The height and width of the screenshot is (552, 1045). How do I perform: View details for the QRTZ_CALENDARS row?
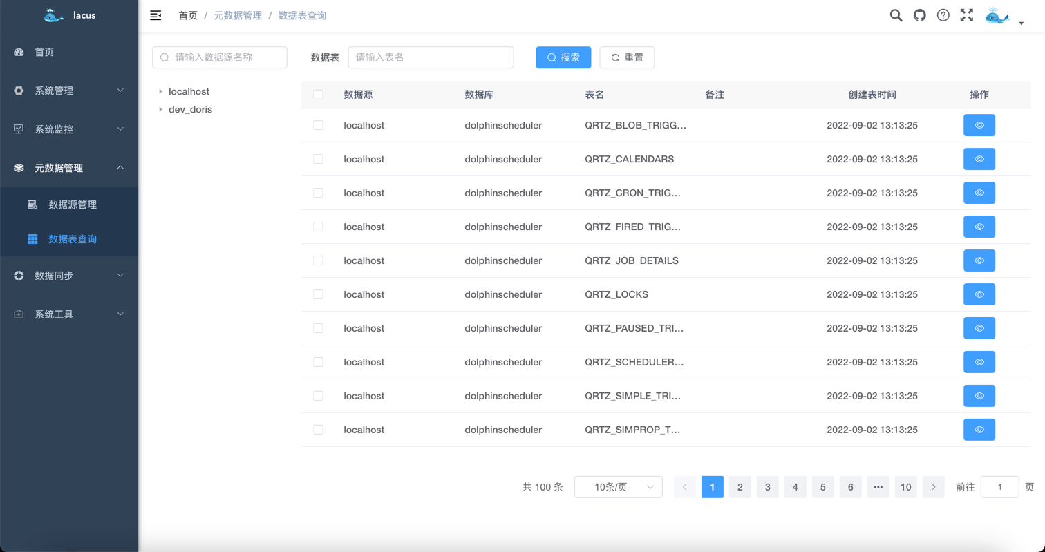(x=979, y=159)
